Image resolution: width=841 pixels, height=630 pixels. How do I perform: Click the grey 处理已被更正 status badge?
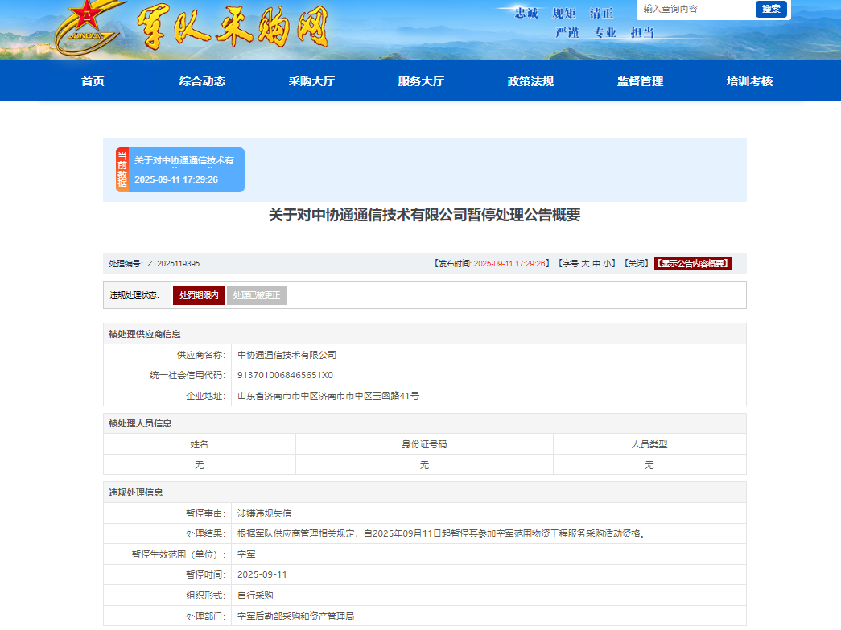pyautogui.click(x=257, y=295)
